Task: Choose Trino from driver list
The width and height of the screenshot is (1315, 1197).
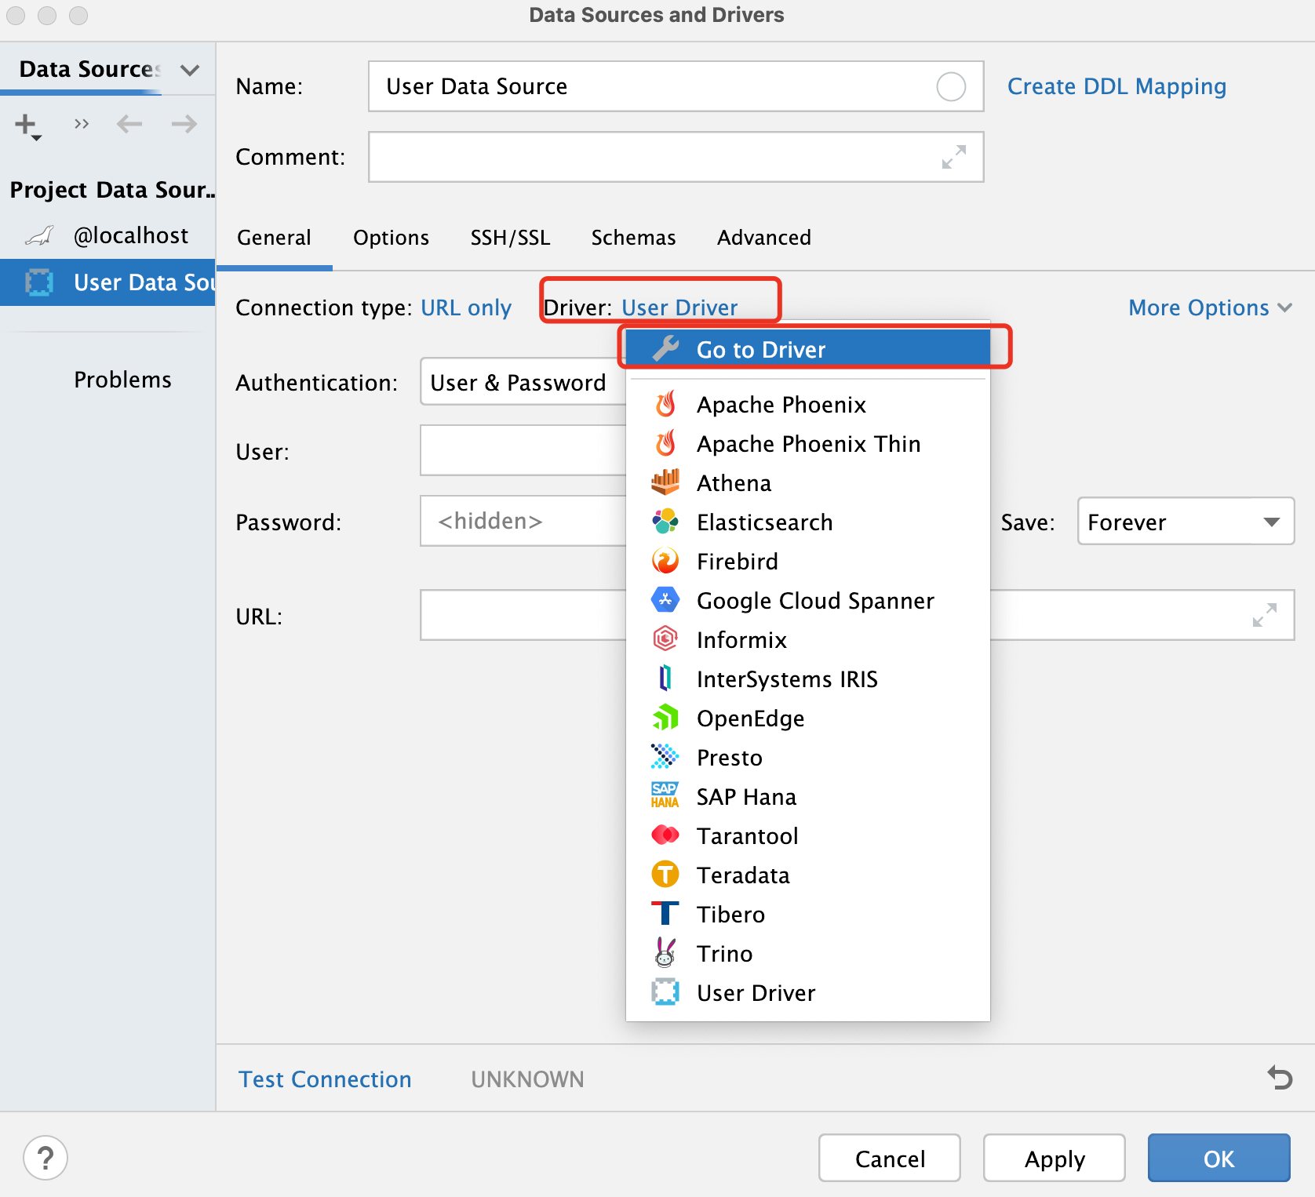Action: (807, 953)
